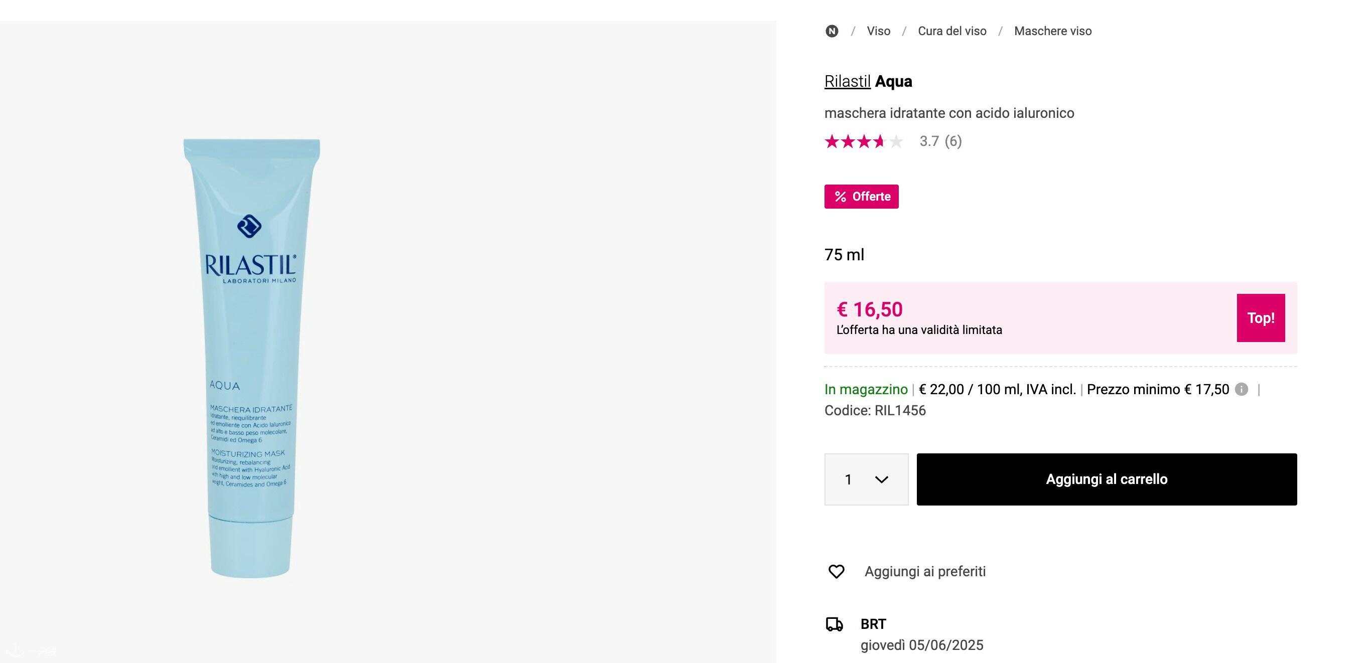Image resolution: width=1368 pixels, height=663 pixels.
Task: Open Cura del viso breadcrumb
Action: pyautogui.click(x=952, y=31)
